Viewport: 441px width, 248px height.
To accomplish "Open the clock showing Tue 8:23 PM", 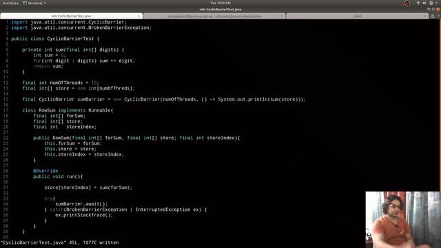I will pos(220,3).
